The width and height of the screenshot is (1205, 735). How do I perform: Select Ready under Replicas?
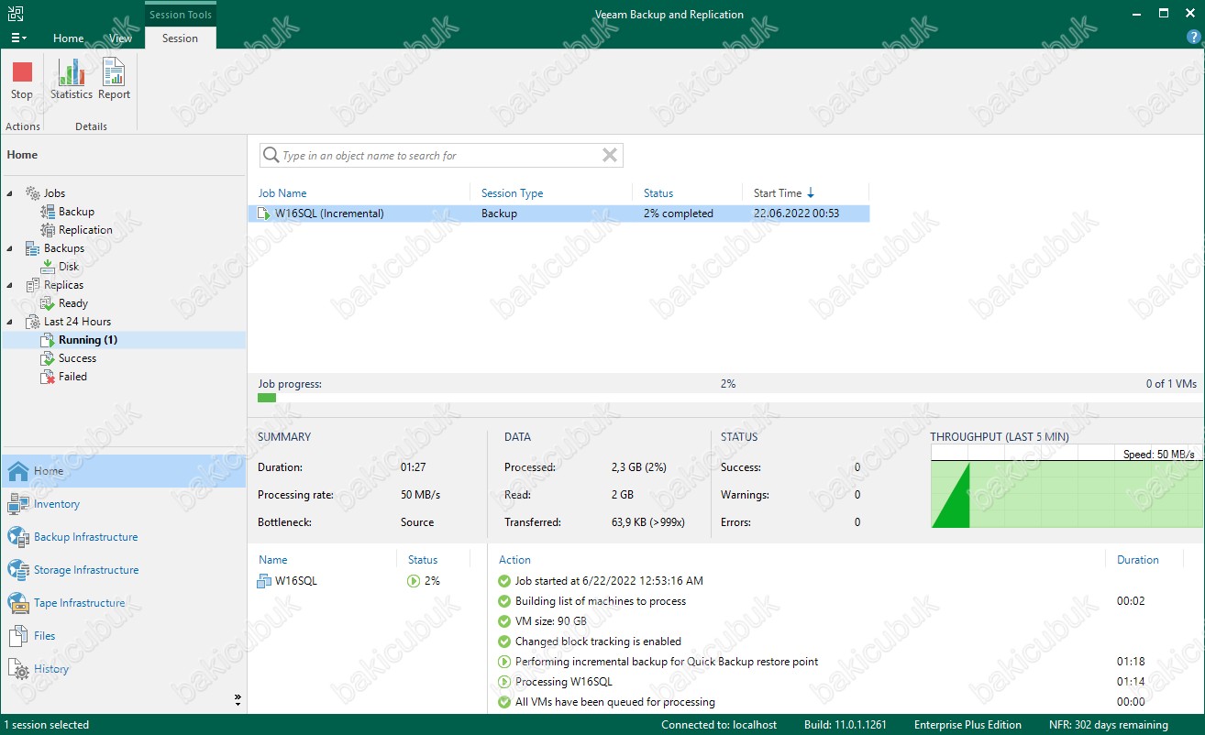click(x=73, y=303)
